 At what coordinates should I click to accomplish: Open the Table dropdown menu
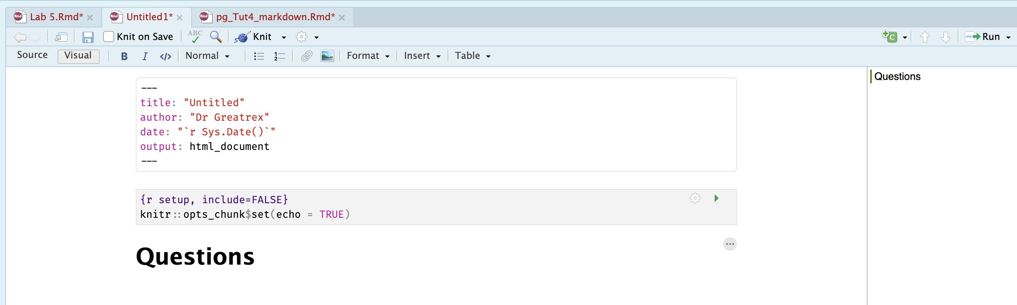(x=472, y=56)
